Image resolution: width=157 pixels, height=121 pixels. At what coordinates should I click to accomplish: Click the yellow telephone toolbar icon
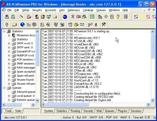(76, 24)
